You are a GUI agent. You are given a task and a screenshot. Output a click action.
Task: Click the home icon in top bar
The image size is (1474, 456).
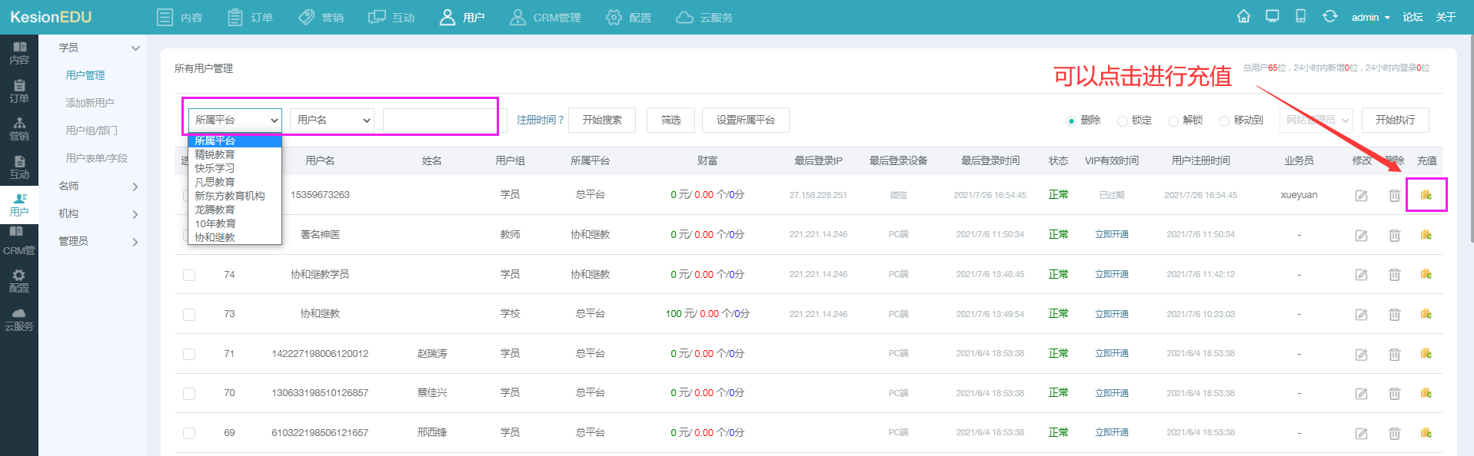1243,16
